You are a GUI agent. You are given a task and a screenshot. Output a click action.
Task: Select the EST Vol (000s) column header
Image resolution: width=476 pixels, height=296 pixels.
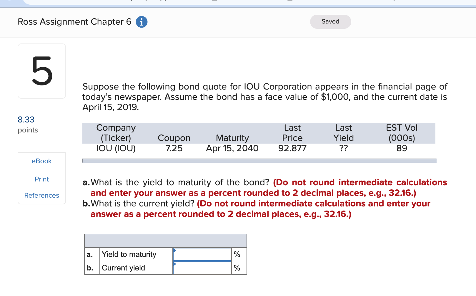pos(402,133)
